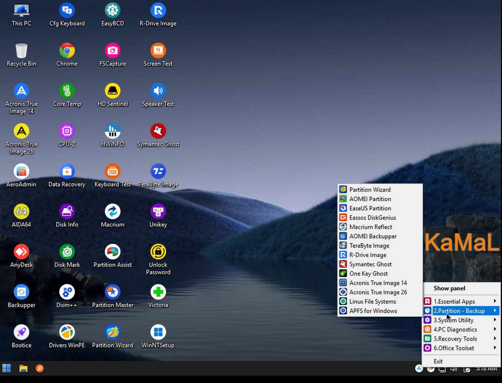This screenshot has width=502, height=383.
Task: Select the Recycle Bin icon
Action: pyautogui.click(x=22, y=56)
